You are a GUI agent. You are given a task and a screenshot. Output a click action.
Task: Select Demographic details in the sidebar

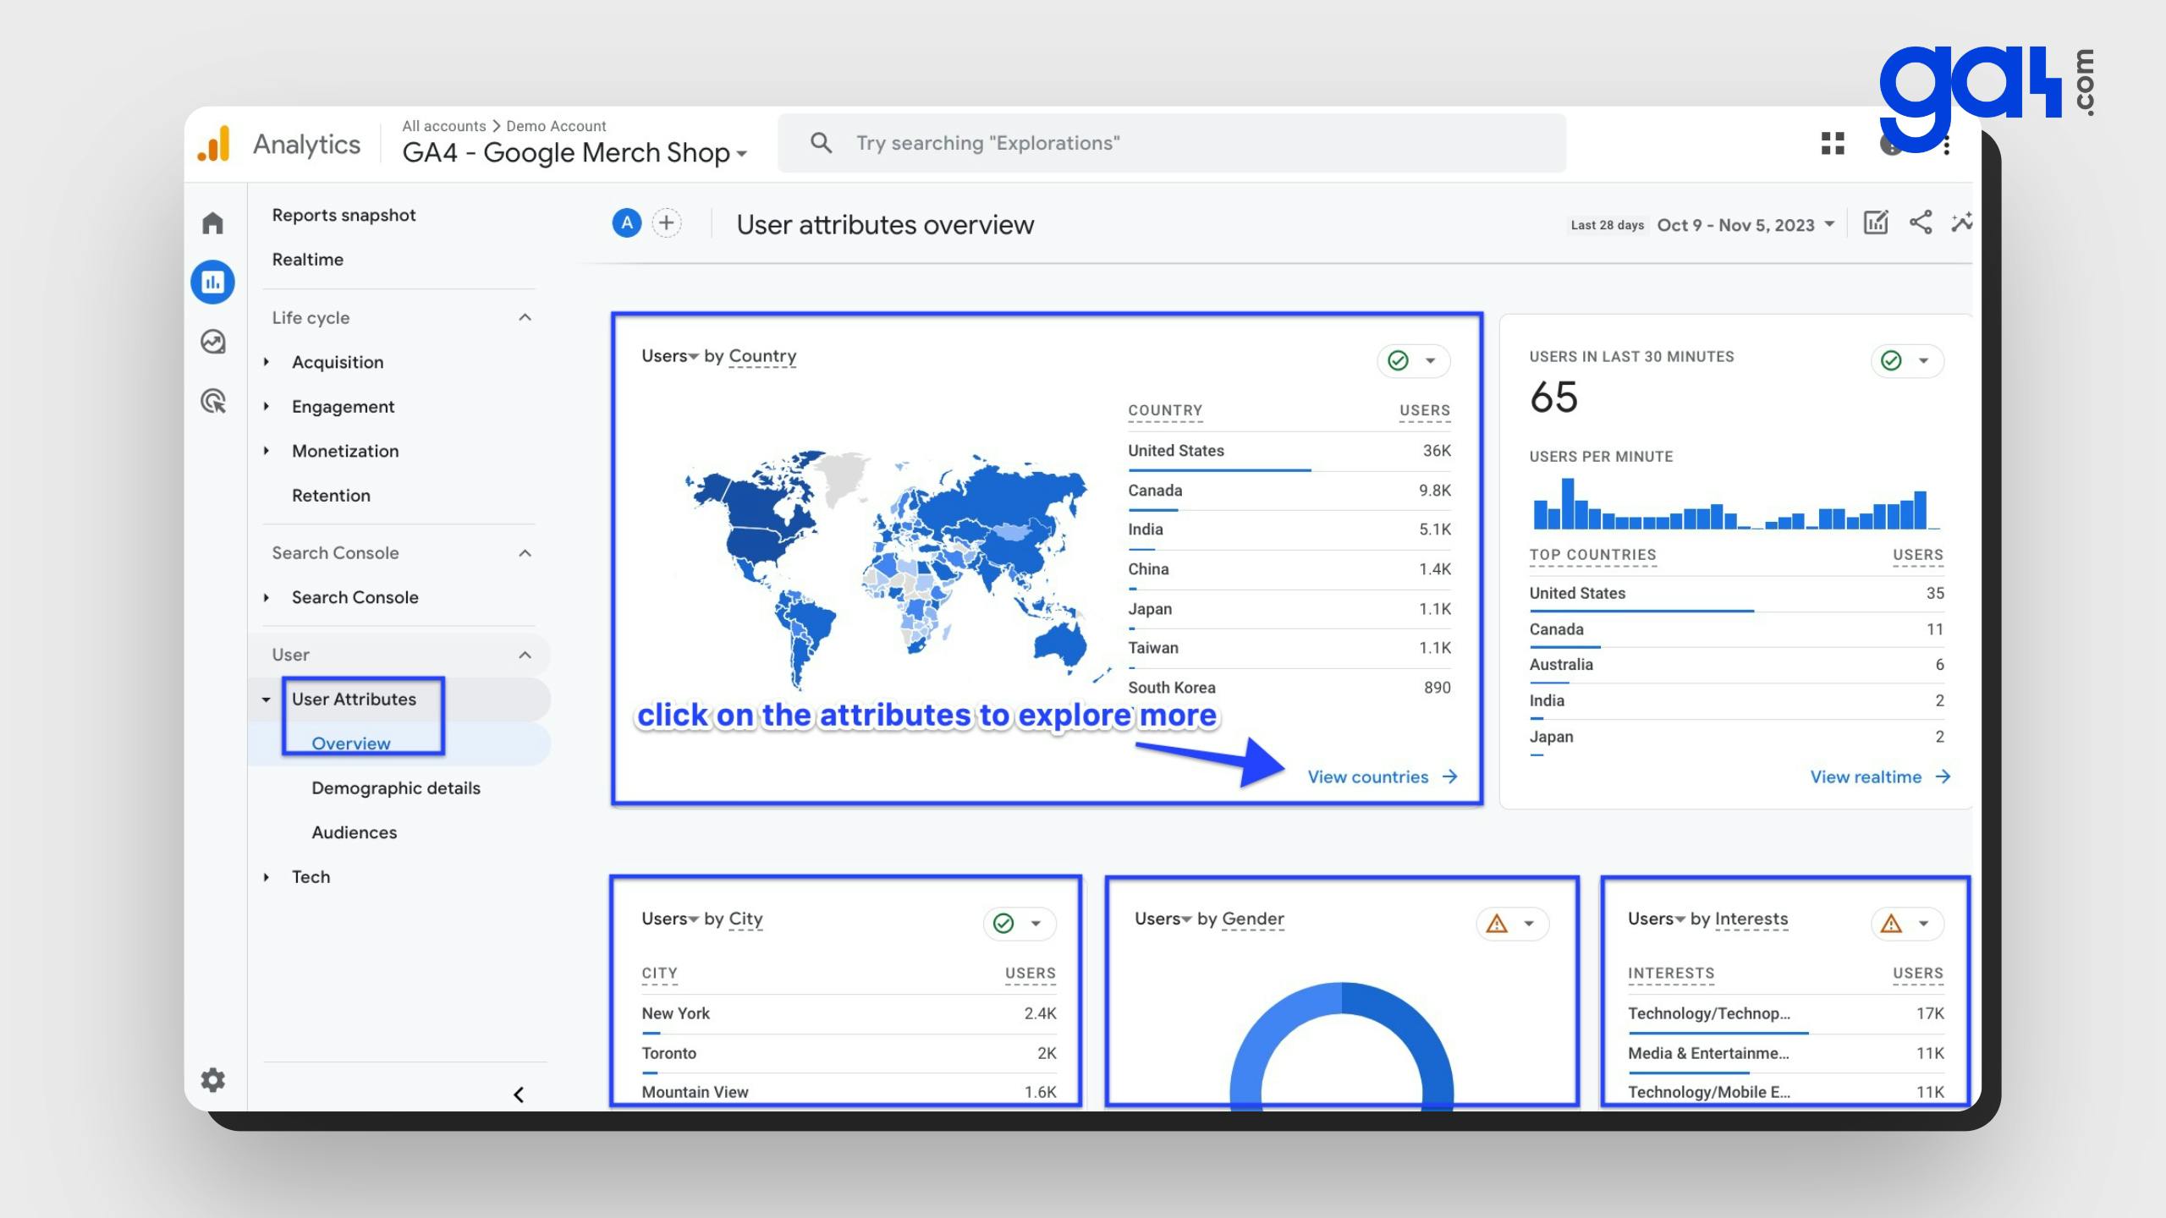tap(395, 788)
